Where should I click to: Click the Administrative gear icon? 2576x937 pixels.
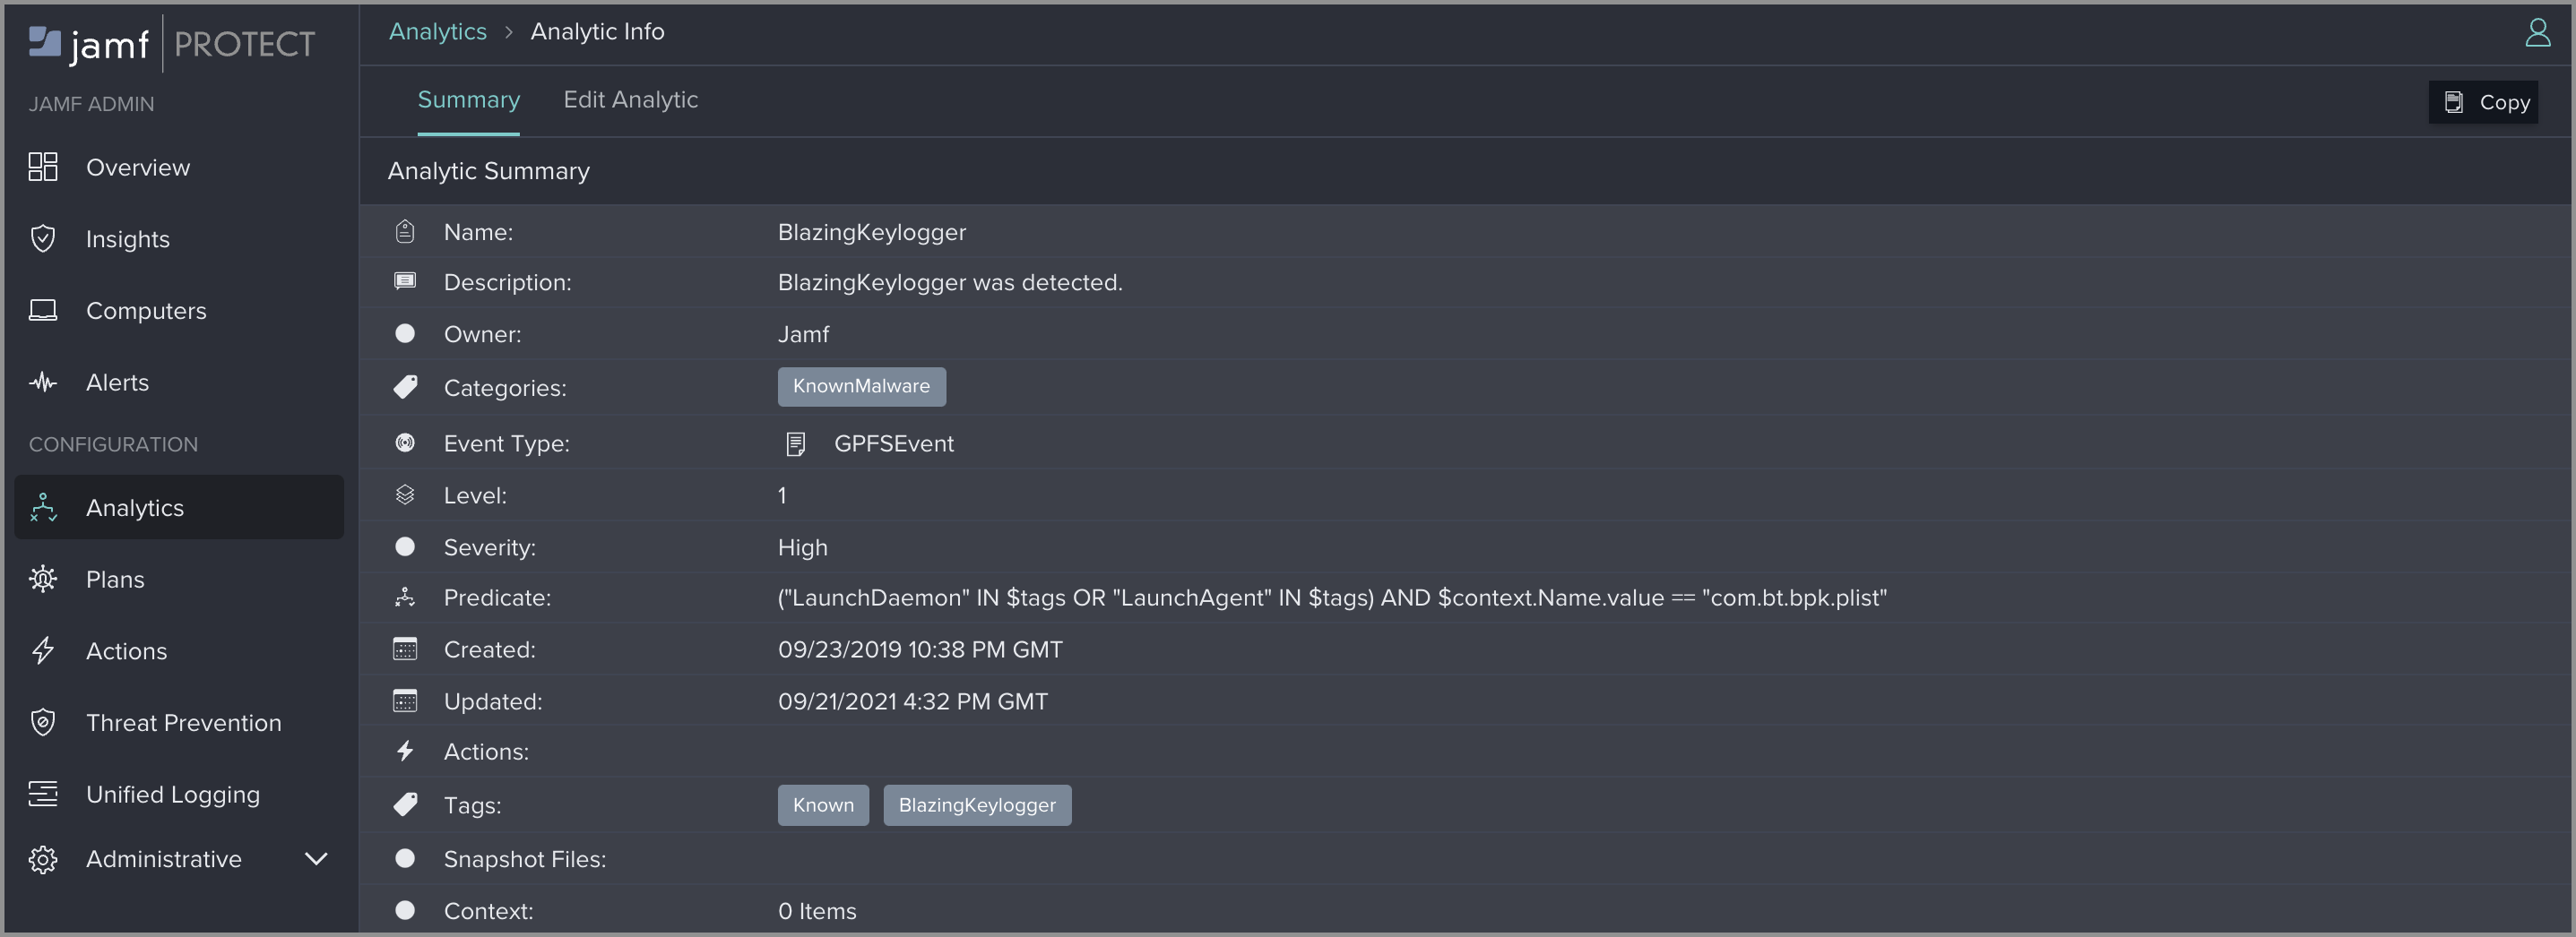[x=43, y=859]
